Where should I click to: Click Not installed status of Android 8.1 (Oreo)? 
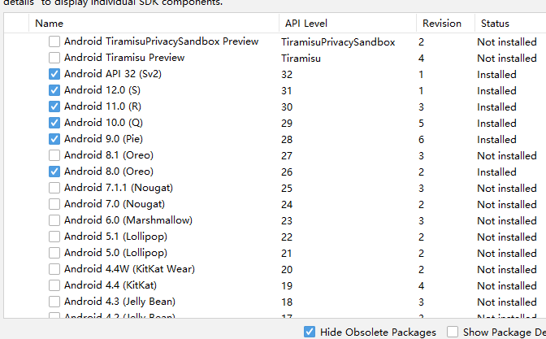tap(507, 156)
